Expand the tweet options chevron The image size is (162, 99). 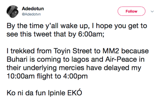coord(152,11)
